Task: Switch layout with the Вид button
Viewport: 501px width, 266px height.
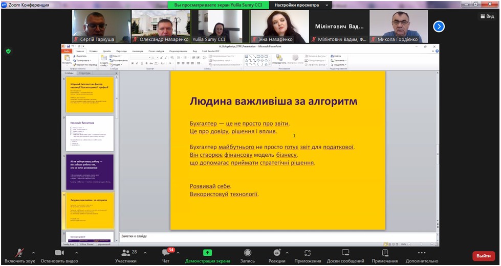Action: (486, 16)
